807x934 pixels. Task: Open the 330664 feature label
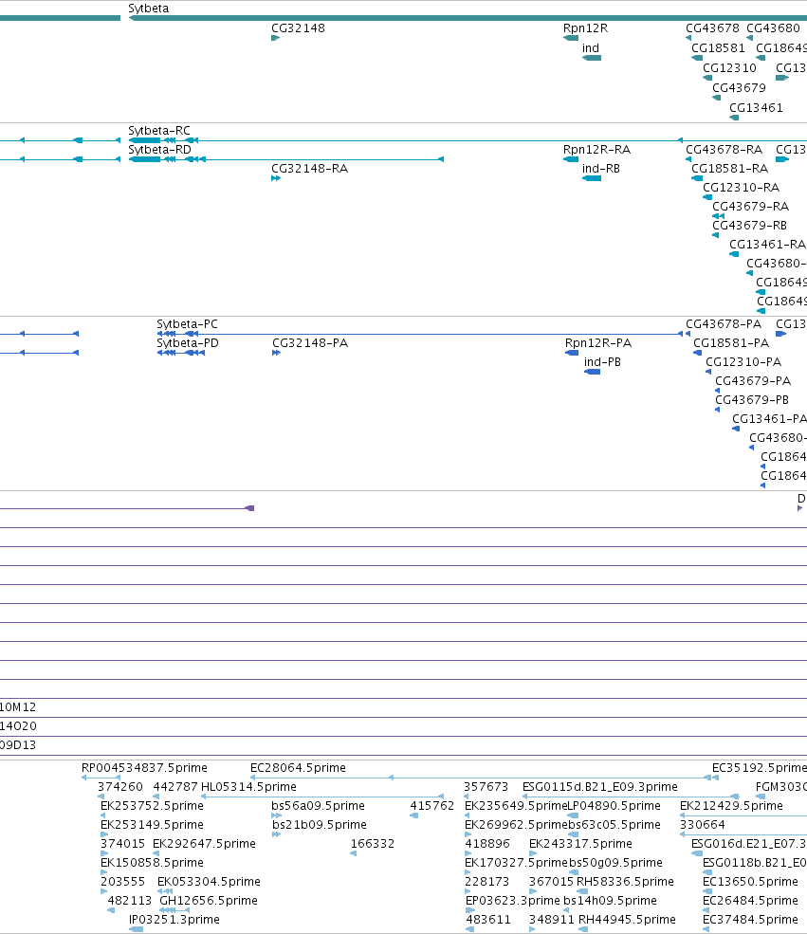coord(702,825)
